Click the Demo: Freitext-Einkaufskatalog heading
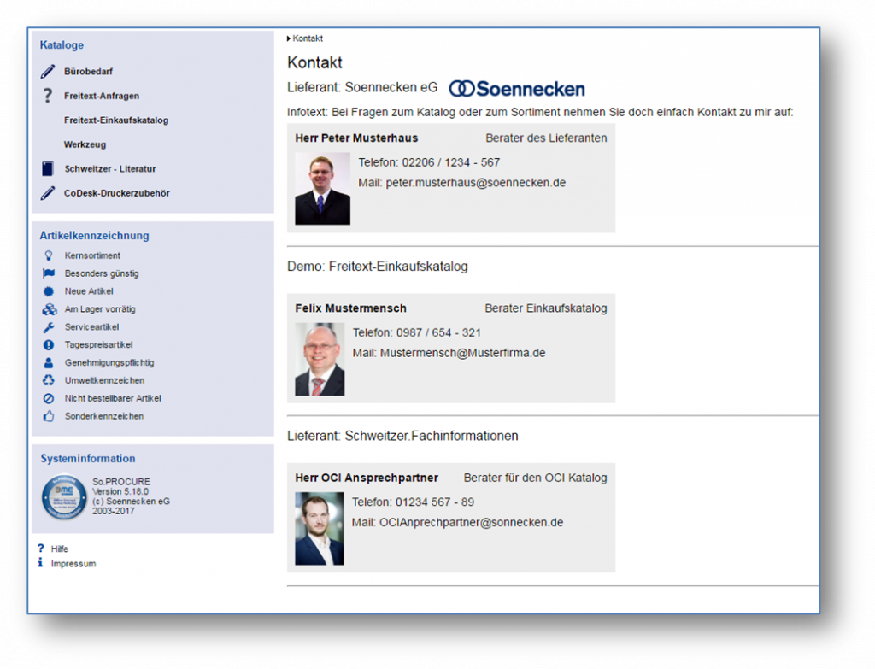875x669 pixels. point(378,267)
